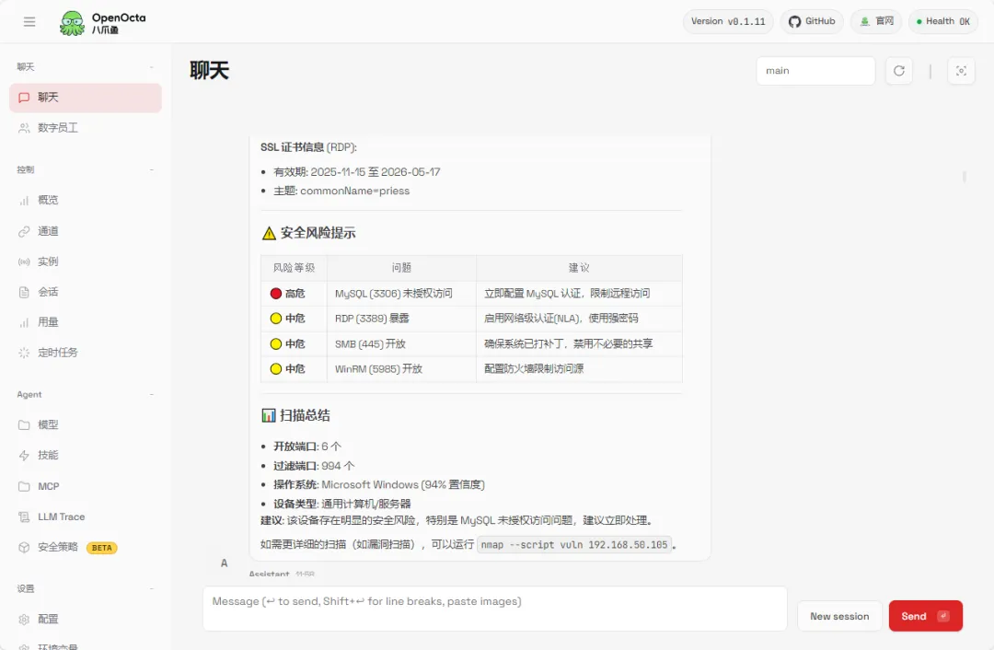Click the scroll icon beside LLM Trace
Screen dimensions: 994x650
tap(24, 517)
